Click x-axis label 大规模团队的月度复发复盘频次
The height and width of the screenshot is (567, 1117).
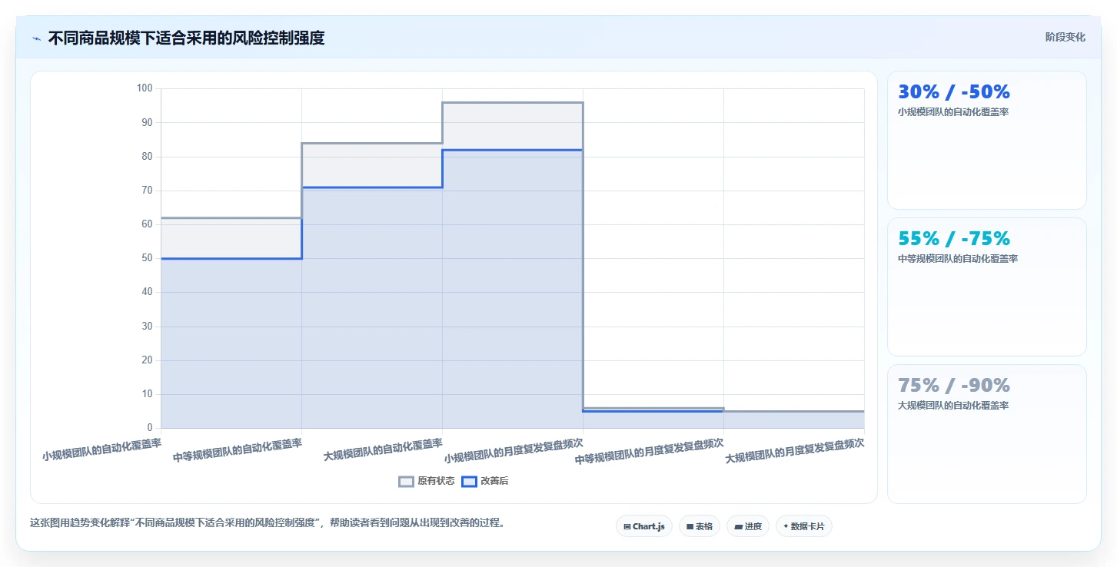[x=795, y=451]
